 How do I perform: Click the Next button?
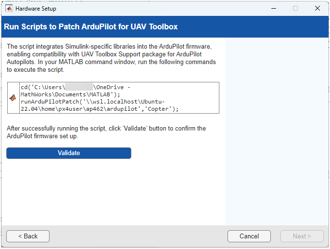coord(302,236)
